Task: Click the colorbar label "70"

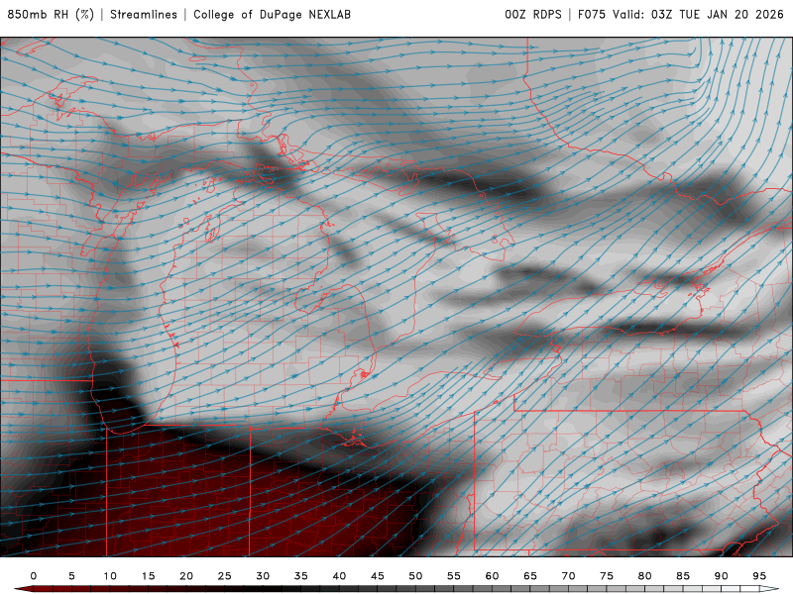Action: point(568,576)
